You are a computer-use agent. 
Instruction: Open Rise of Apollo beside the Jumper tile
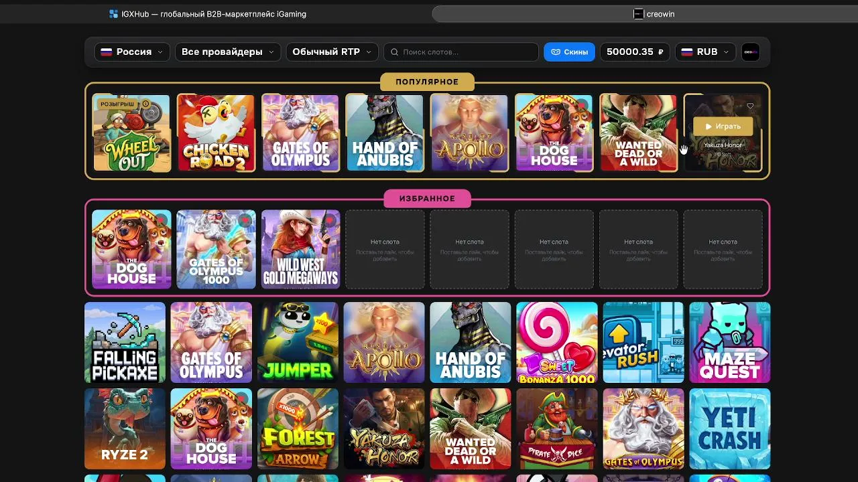point(384,343)
